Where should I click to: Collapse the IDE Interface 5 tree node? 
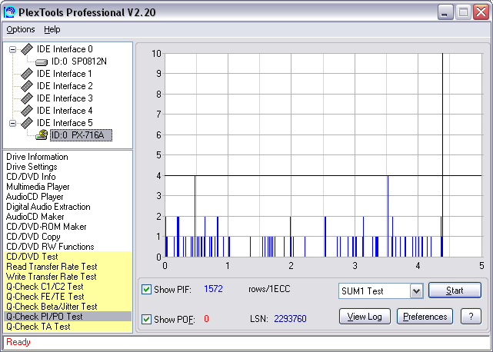point(12,123)
